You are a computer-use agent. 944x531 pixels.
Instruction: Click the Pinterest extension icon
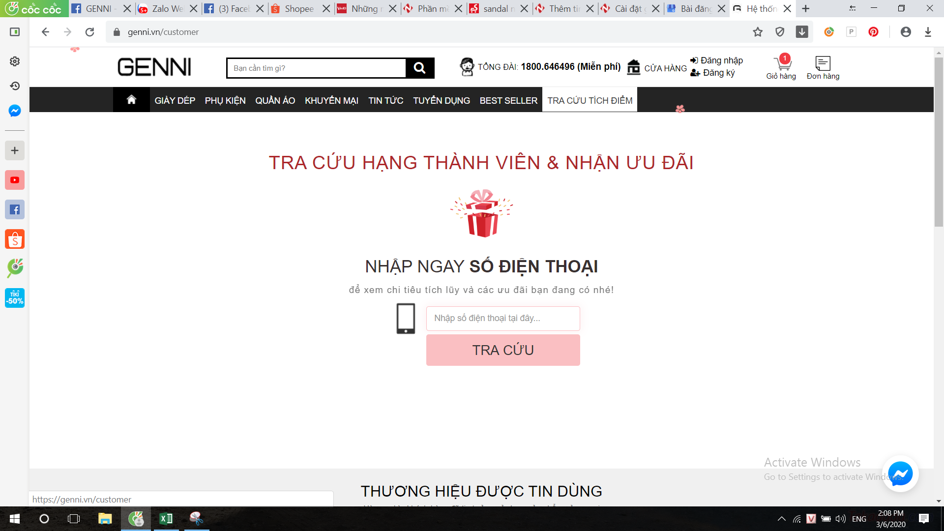tap(873, 32)
